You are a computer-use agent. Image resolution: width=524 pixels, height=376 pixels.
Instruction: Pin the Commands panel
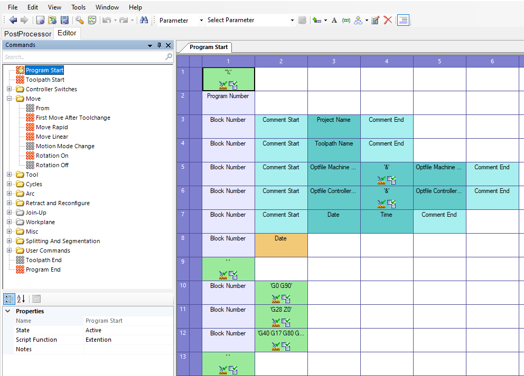click(x=159, y=45)
